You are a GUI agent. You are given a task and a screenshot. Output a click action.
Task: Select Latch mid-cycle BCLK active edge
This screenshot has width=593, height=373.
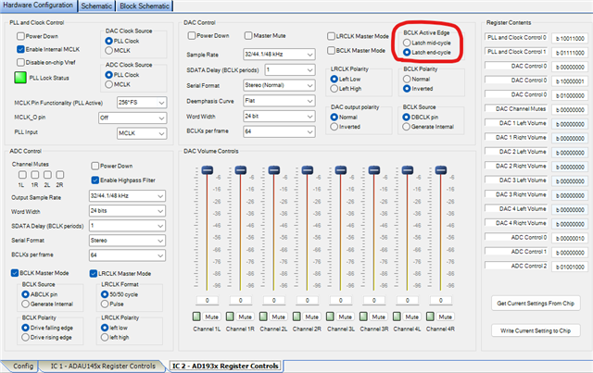click(407, 43)
